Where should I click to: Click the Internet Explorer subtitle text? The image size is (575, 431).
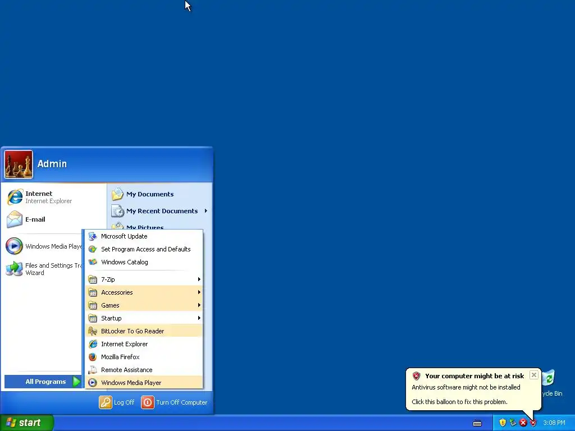48,201
